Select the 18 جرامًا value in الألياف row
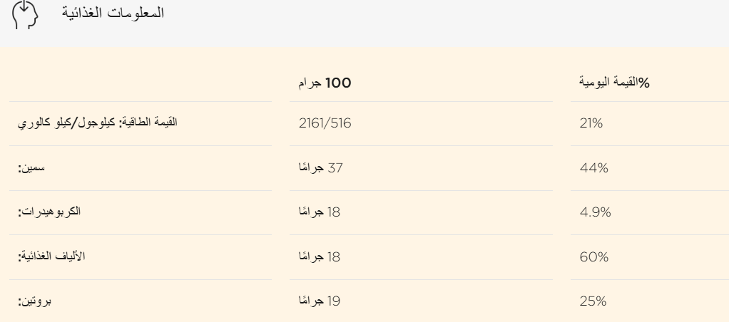 point(320,257)
